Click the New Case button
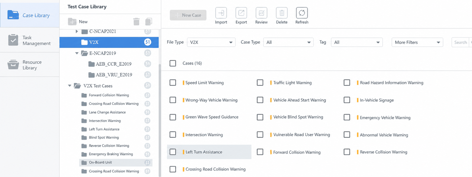Viewport: 472px width, 177px height. tap(188, 15)
